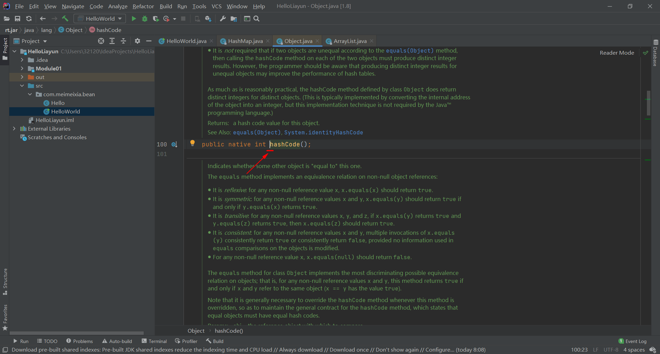Collapse the com.meimeixia.bean package
660x354 pixels.
pos(30,94)
